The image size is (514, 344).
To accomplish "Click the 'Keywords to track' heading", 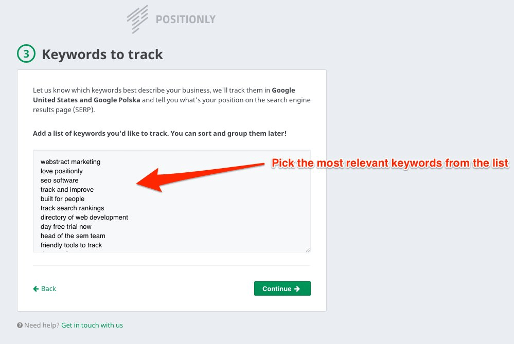I will 102,53.
